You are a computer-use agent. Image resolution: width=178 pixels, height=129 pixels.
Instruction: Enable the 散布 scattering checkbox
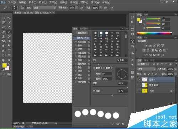pyautogui.click(x=75, y=45)
